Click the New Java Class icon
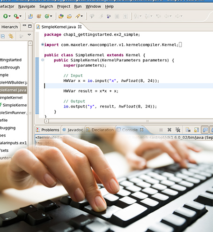 47,16
